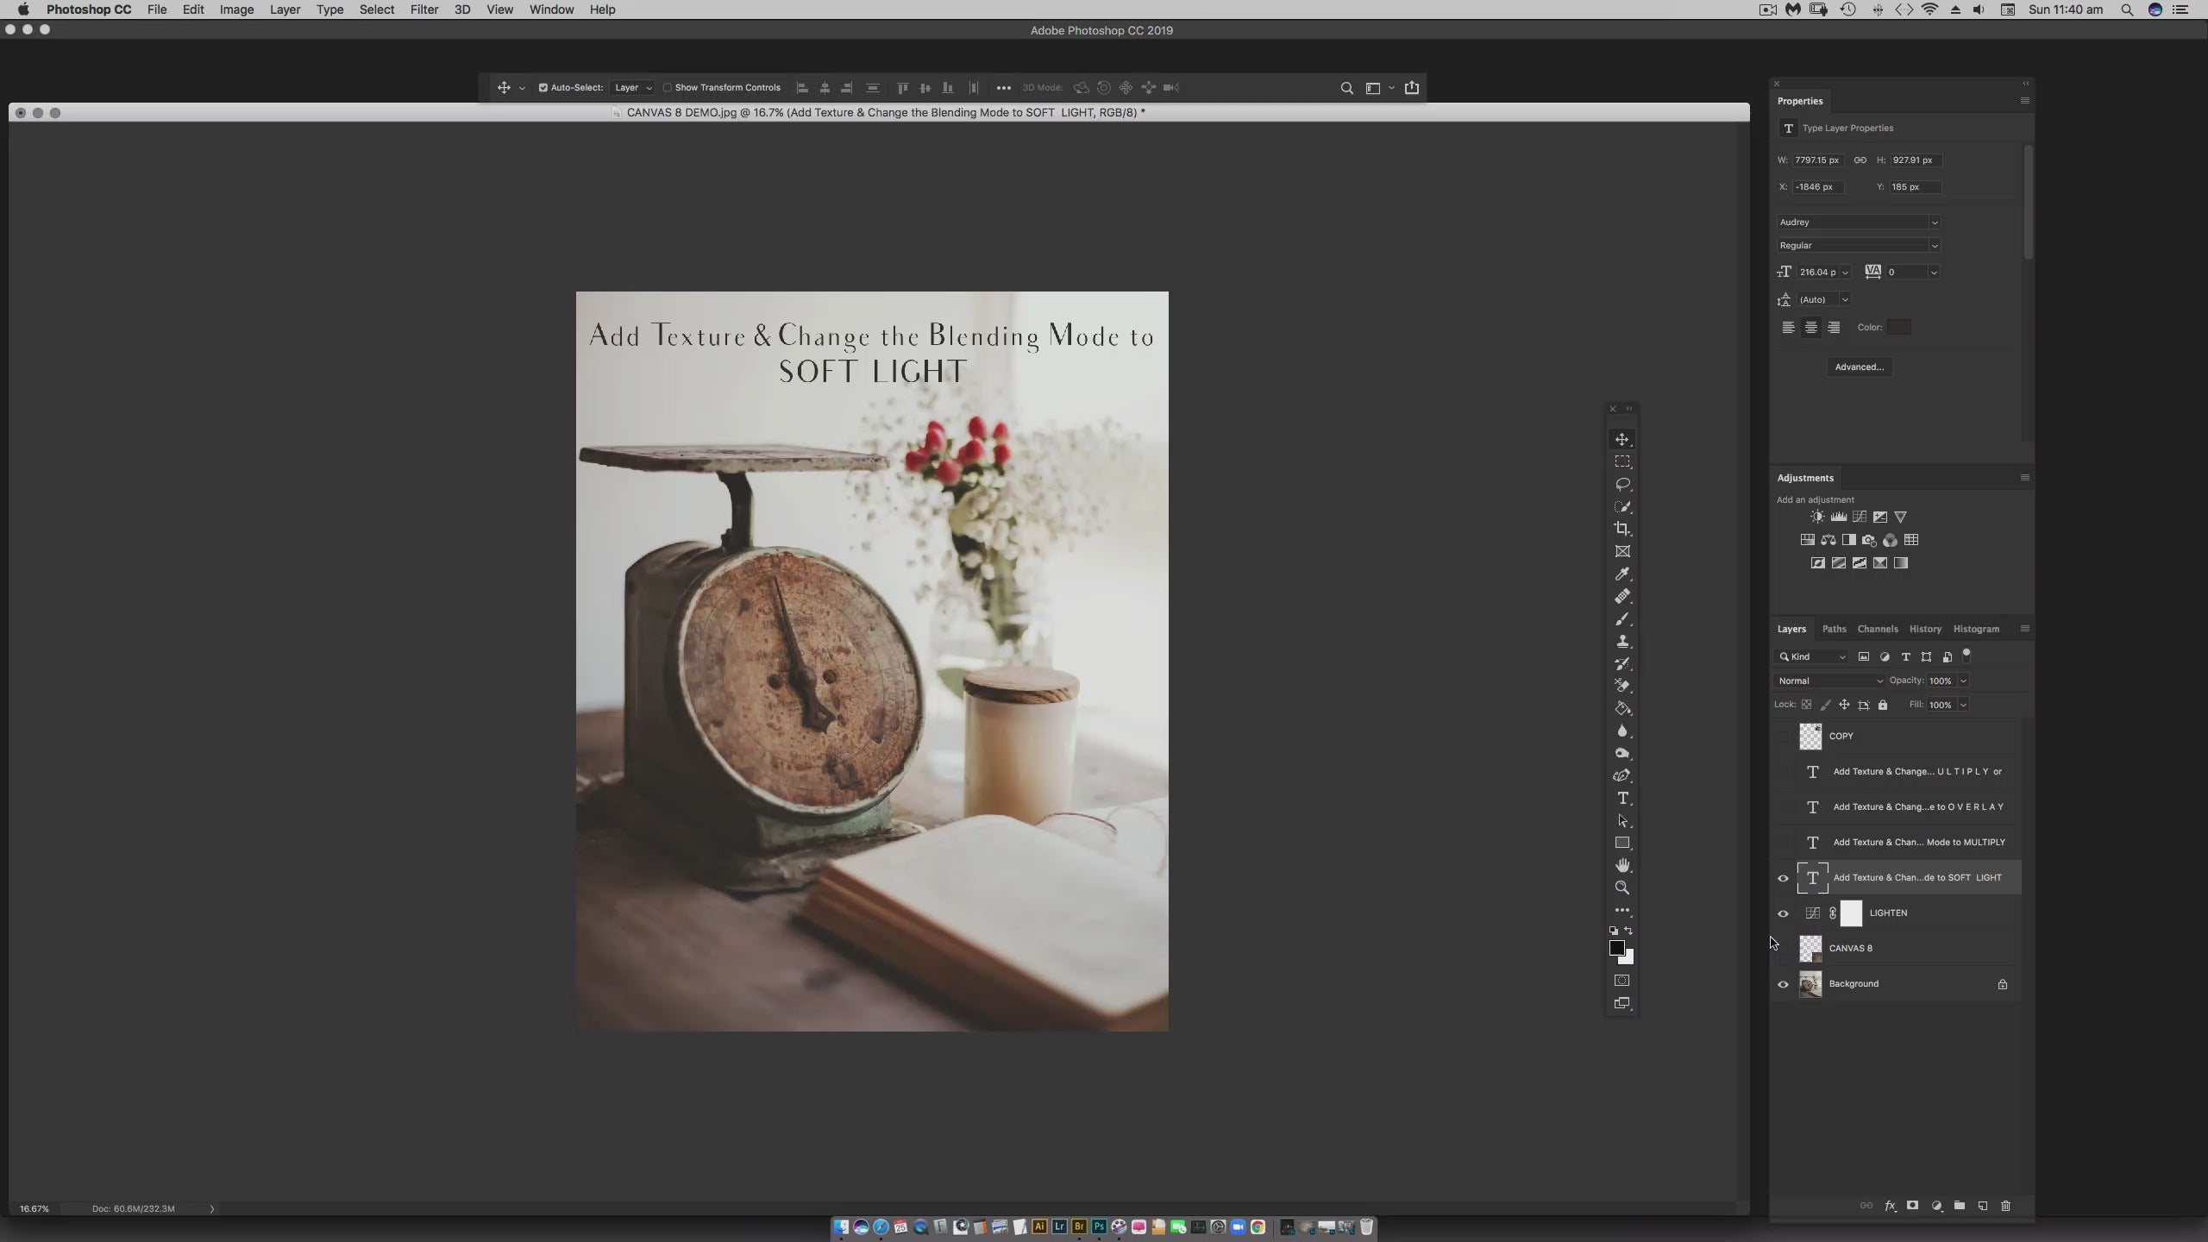The height and width of the screenshot is (1242, 2208).
Task: Enable Show Transform Controls checkbox
Action: pyautogui.click(x=668, y=87)
